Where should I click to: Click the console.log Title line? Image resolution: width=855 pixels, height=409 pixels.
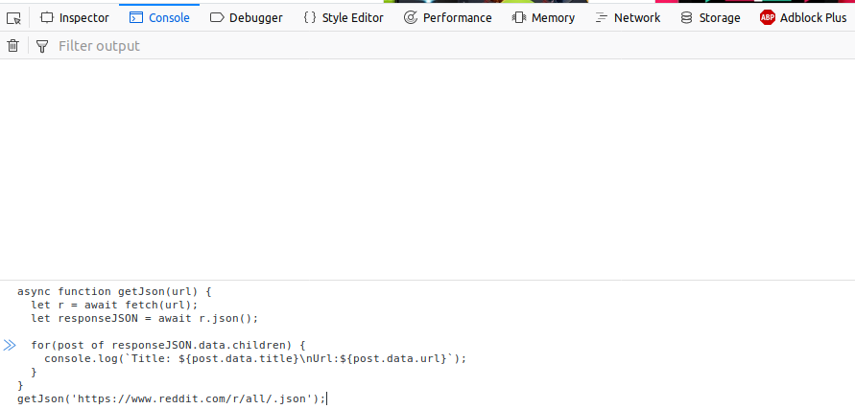point(255,359)
